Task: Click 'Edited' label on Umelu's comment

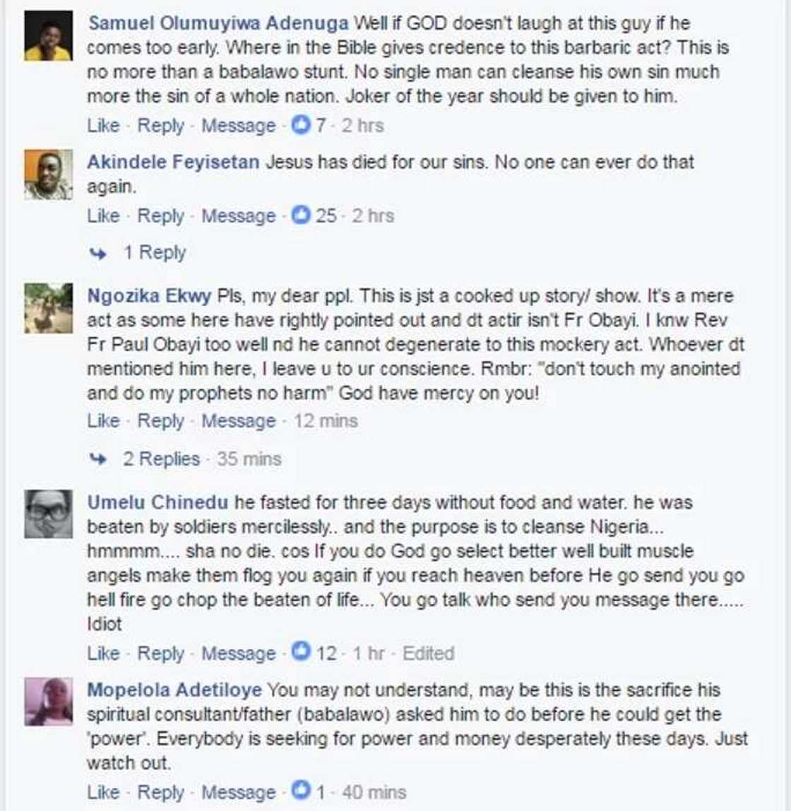Action: (x=428, y=653)
